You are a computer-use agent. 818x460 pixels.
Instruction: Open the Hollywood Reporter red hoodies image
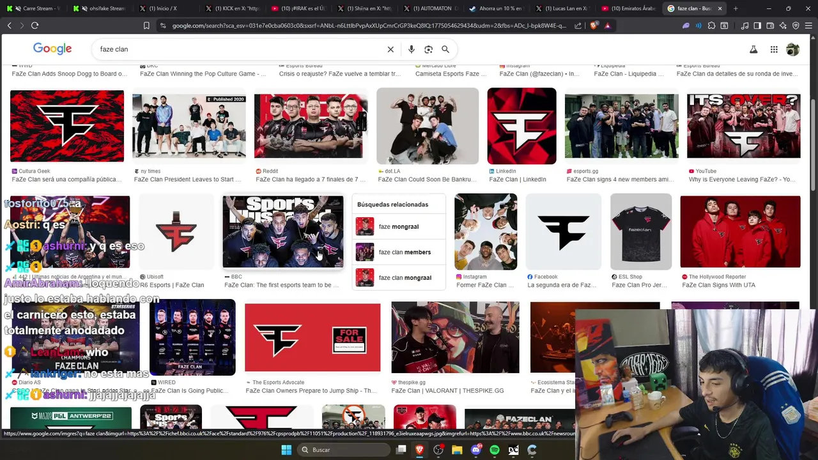[741, 232]
